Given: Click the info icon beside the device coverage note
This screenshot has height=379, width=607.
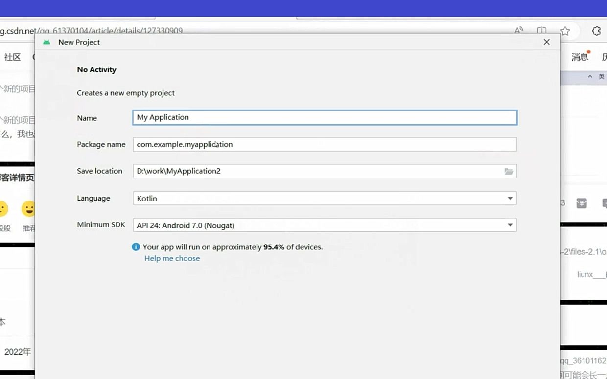Looking at the screenshot, I should pos(136,247).
